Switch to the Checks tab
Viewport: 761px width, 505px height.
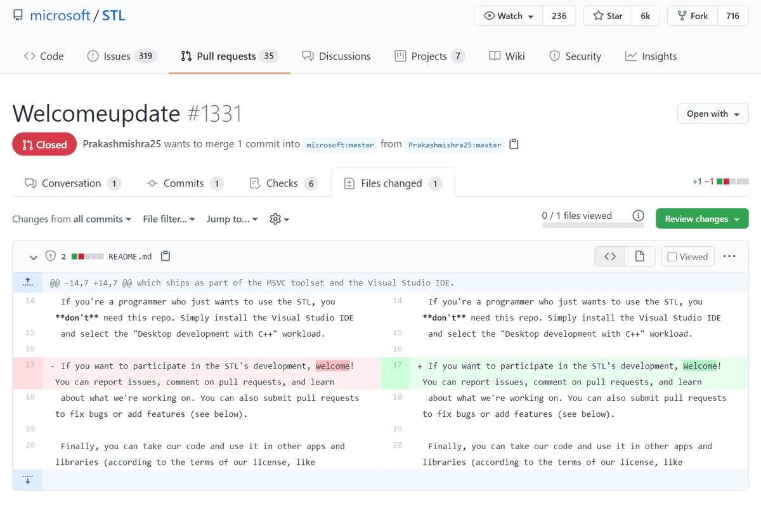[x=283, y=183]
